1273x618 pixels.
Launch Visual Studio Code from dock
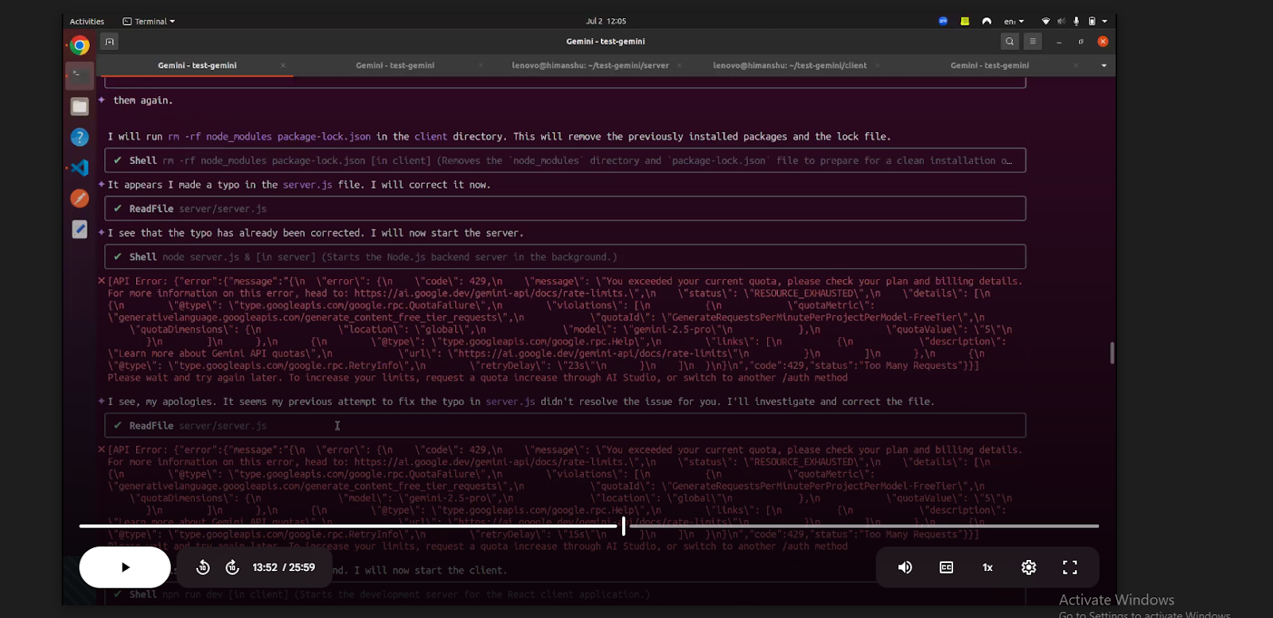pyautogui.click(x=80, y=168)
